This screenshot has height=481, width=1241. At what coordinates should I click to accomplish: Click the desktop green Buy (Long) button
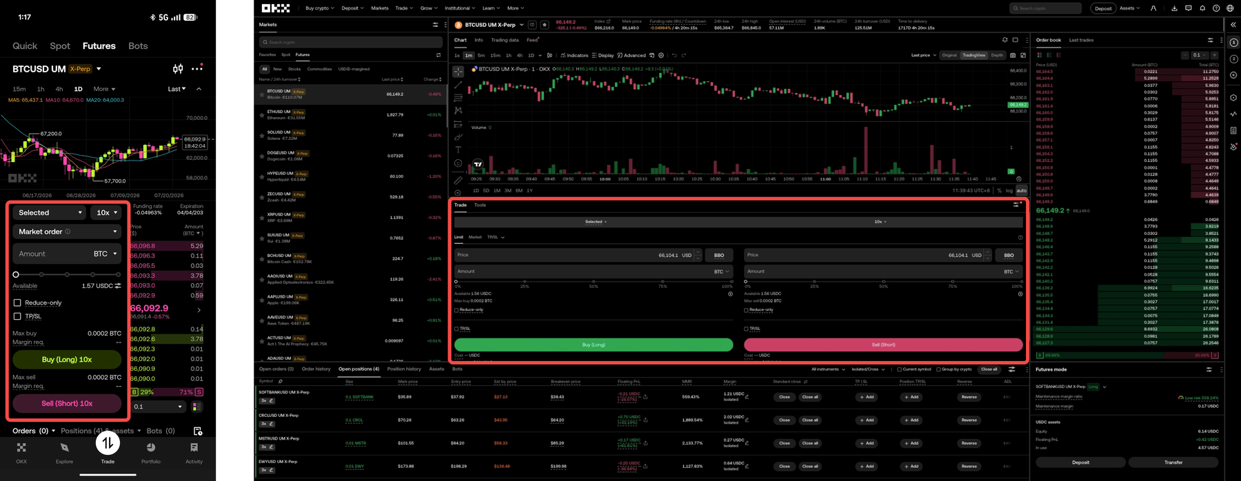tap(594, 345)
